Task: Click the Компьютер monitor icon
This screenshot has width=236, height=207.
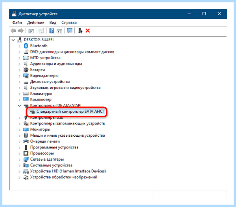Action: coord(26,99)
